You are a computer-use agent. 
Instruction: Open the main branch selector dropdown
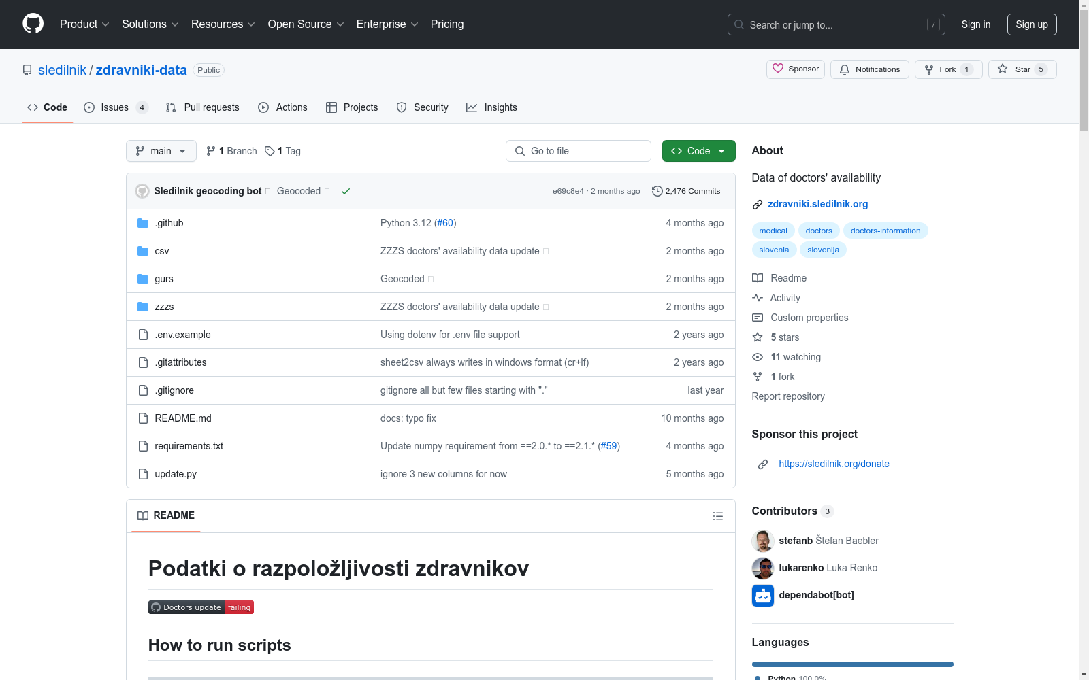coord(161,151)
